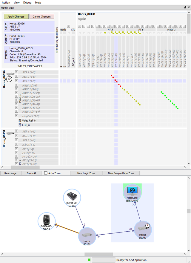Click the MassCore (on IOWA) computer node
The height and width of the screenshot is (263, 191).
pyautogui.click(x=132, y=193)
